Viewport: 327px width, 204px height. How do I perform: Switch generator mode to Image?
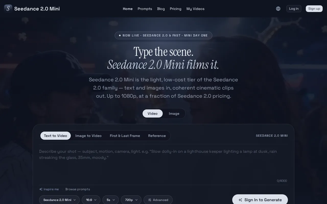click(174, 113)
